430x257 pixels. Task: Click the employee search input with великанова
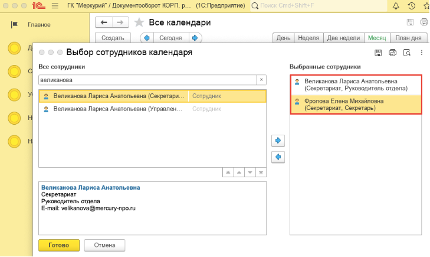click(x=147, y=80)
